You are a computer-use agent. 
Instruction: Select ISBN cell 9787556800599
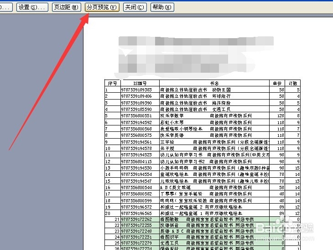(140, 200)
